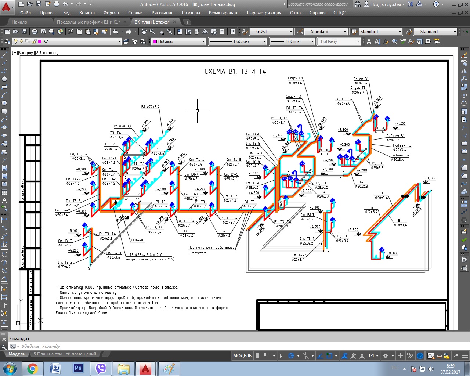The width and height of the screenshot is (470, 376).
Task: Click Save icon in Quick Access toolbar
Action: tap(39, 4)
